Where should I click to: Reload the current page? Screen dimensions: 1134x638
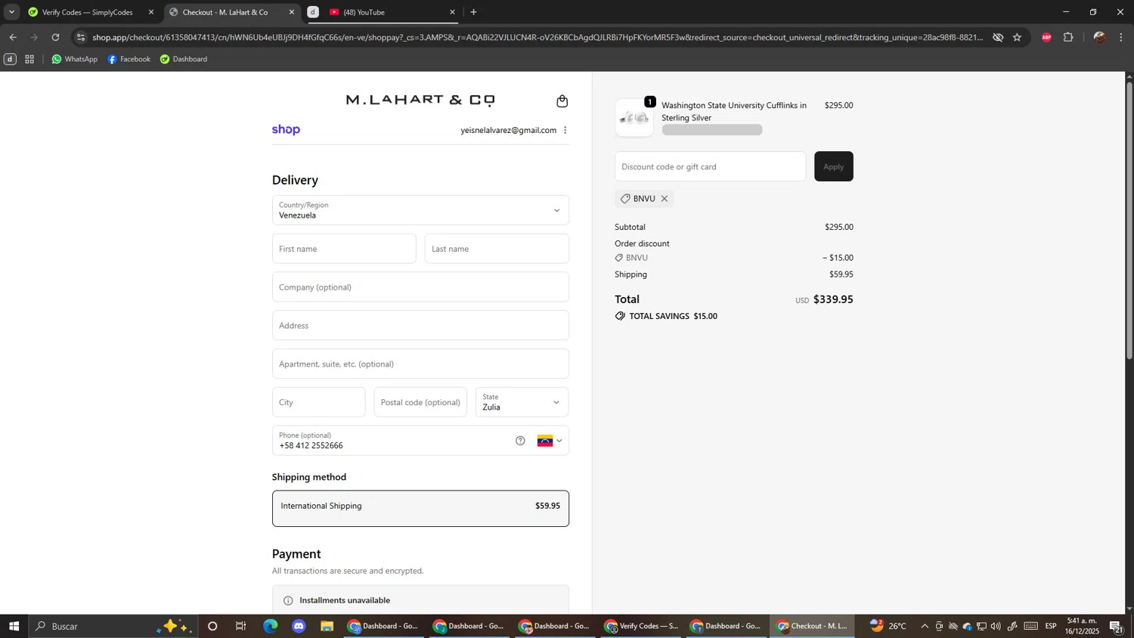click(55, 37)
